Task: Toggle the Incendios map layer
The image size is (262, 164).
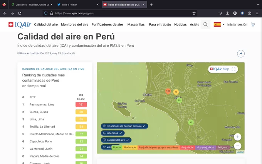Action: [x=113, y=133]
